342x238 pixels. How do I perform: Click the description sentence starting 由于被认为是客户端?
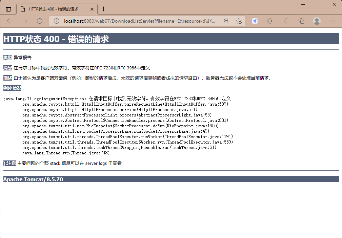pos(143,78)
